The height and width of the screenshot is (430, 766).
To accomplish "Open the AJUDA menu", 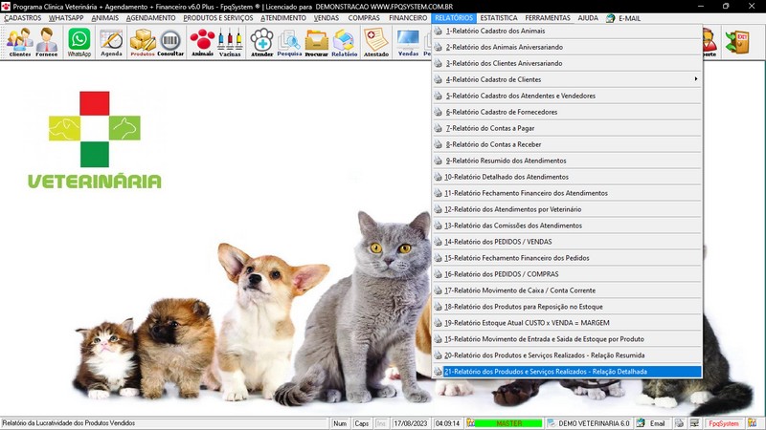I will [x=588, y=18].
